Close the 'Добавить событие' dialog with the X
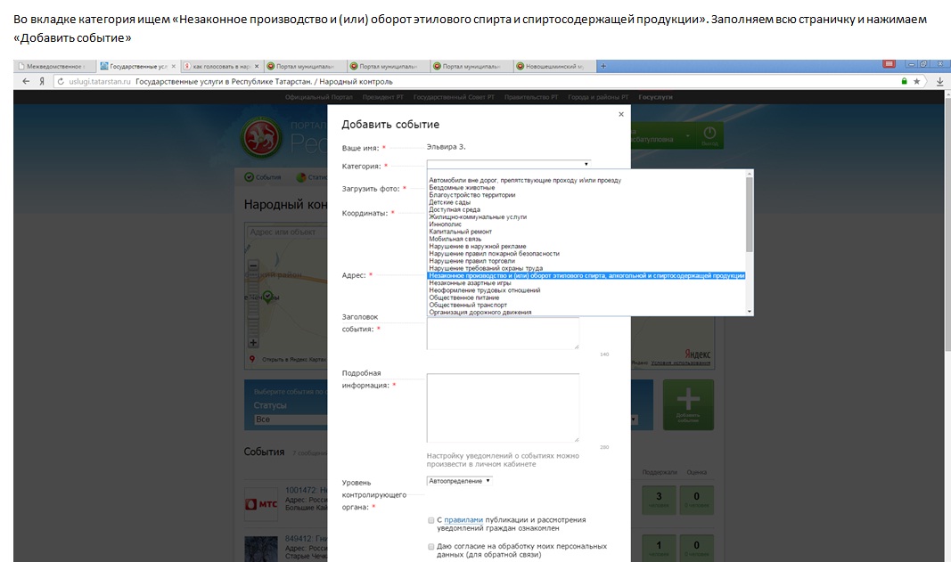Screen dimensions: 951x562 coord(621,114)
